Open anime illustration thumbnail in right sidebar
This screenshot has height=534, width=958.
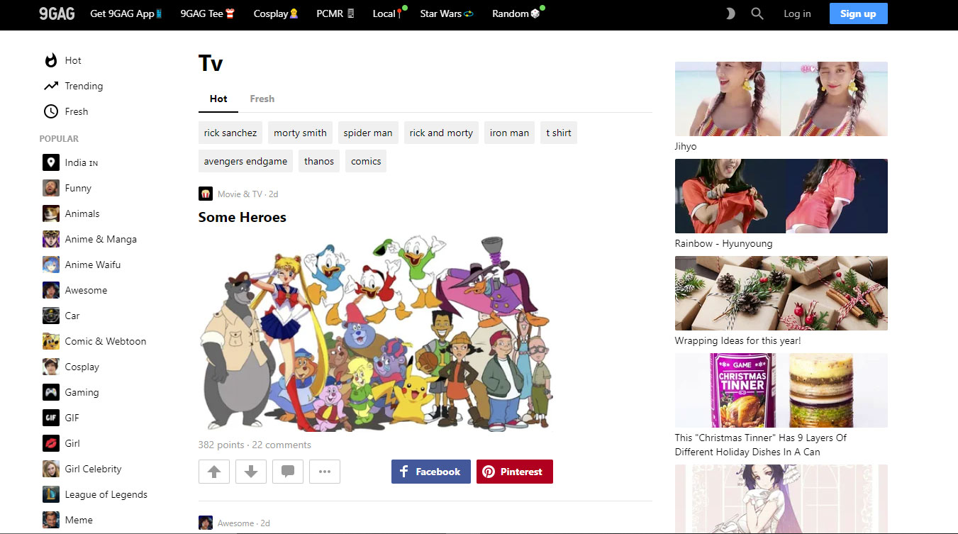[x=781, y=499]
